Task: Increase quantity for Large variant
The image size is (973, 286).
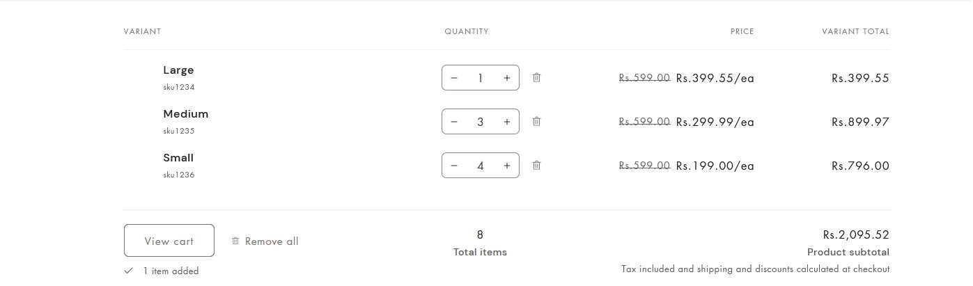Action: tap(507, 78)
